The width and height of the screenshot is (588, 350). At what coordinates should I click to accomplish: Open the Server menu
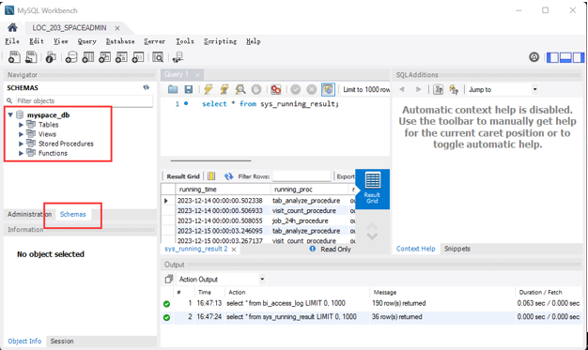154,41
